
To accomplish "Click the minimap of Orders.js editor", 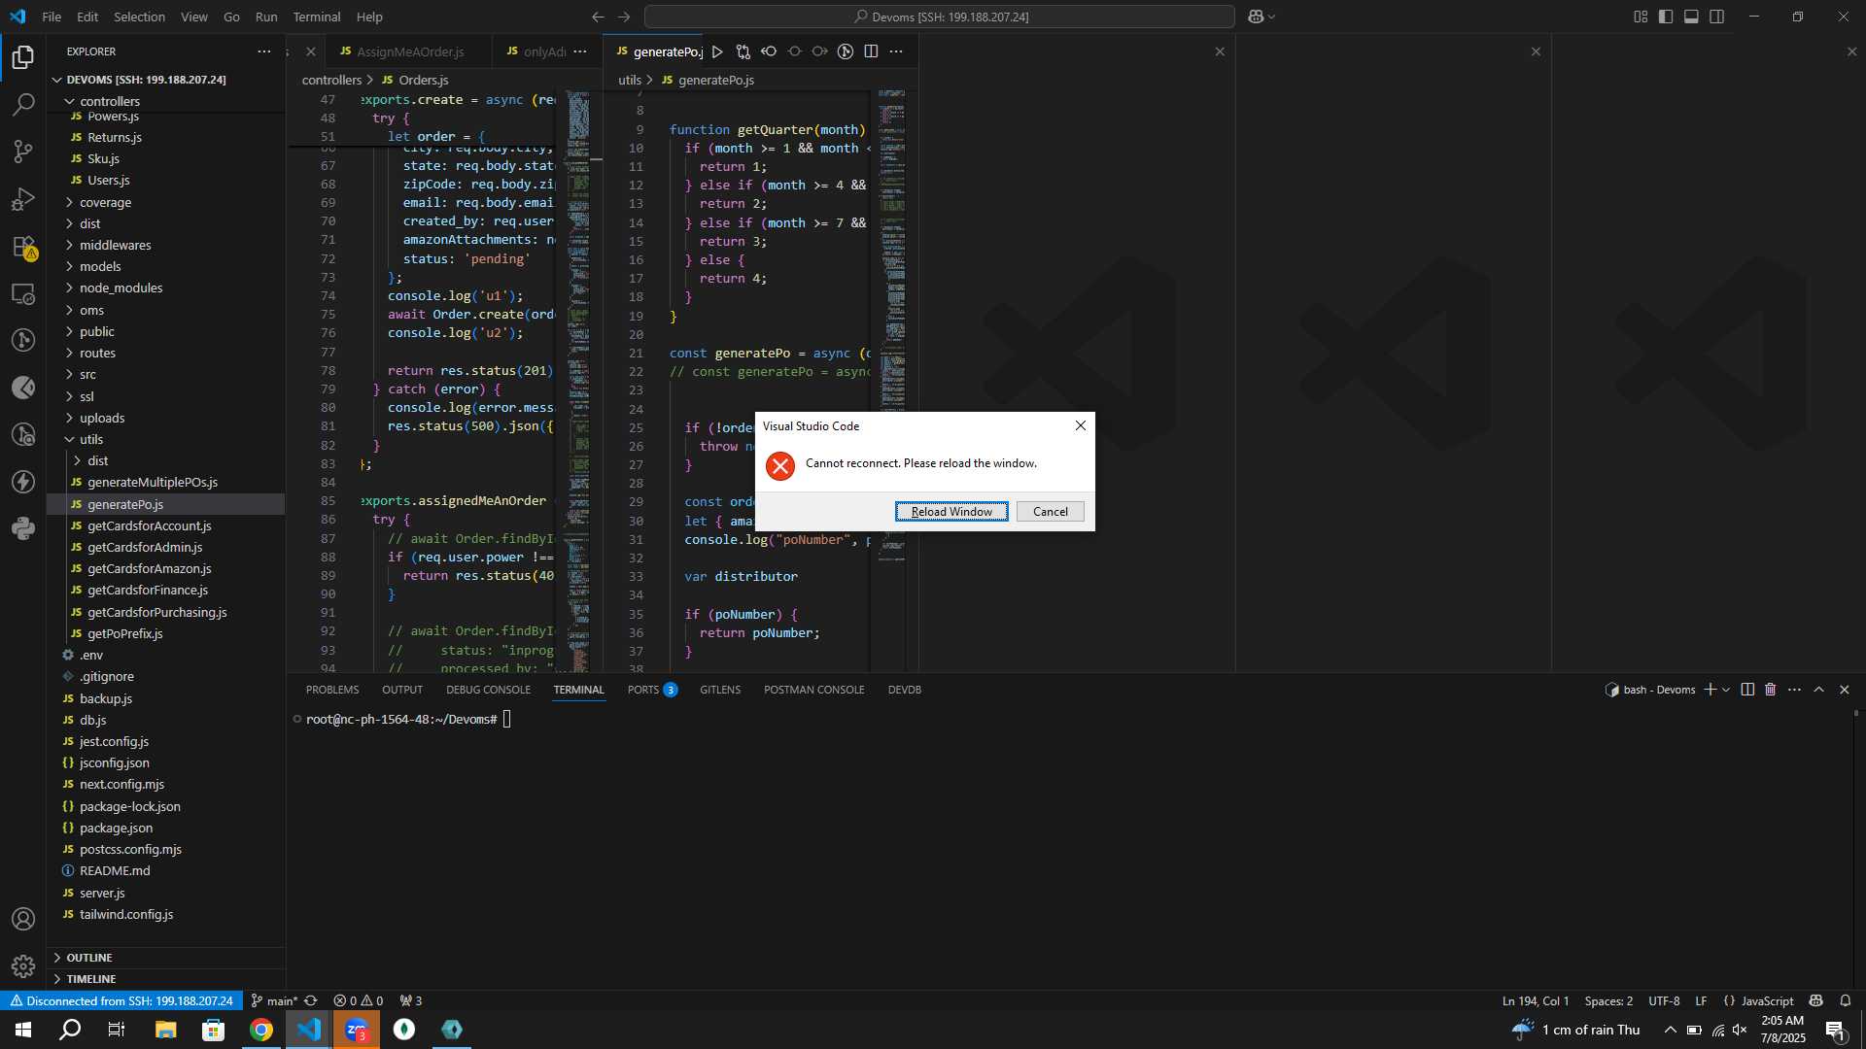I will (x=578, y=379).
